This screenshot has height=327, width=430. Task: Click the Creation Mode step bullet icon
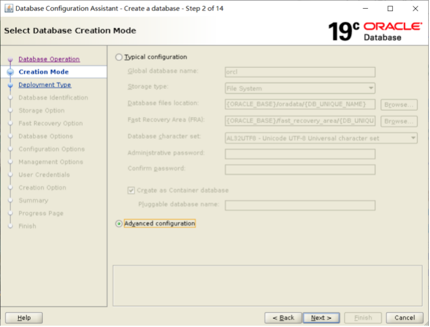pos(11,72)
